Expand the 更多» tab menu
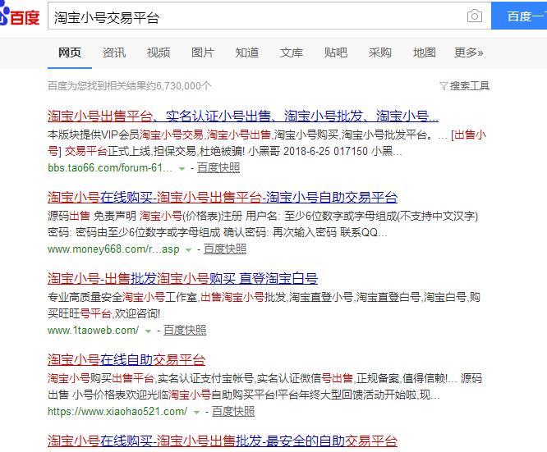This screenshot has width=547, height=452. [x=468, y=53]
